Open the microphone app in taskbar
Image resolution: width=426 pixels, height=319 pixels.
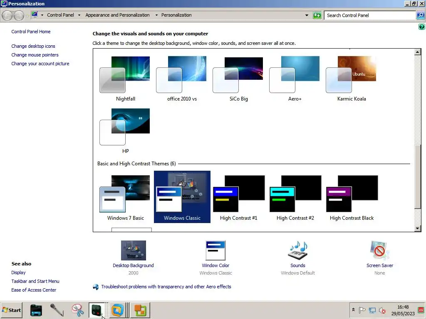(x=57, y=310)
